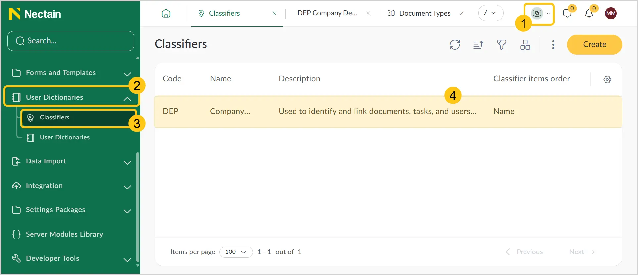Click the Integration cloud icon
Image resolution: width=638 pixels, height=275 pixels.
(16, 186)
